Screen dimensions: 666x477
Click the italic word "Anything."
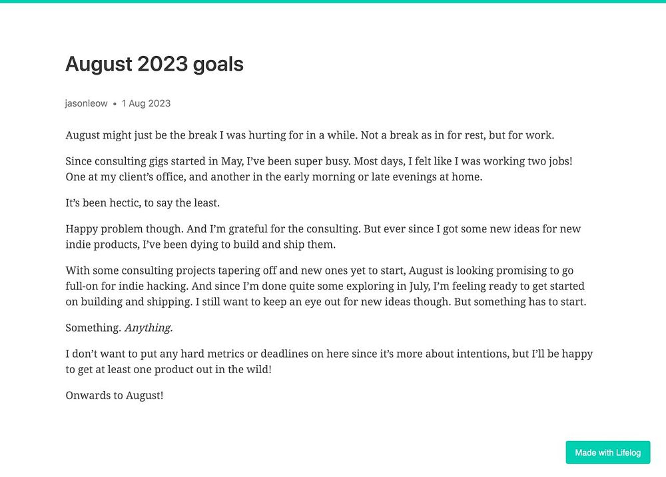point(149,328)
